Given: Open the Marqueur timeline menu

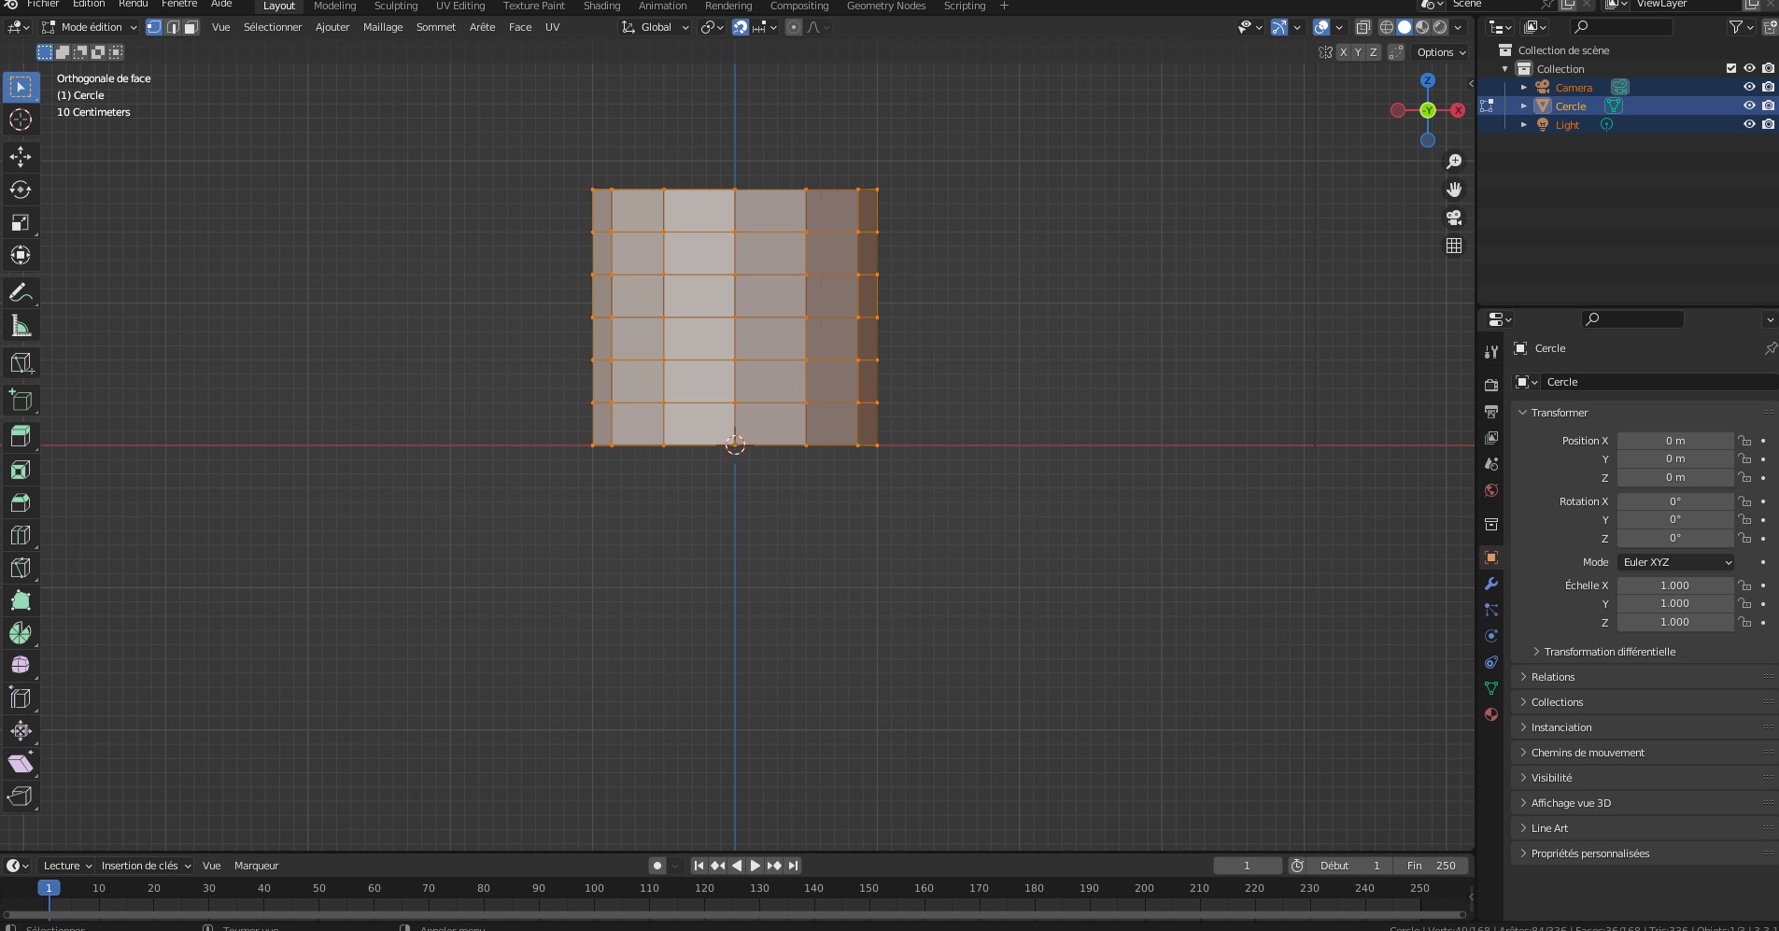Looking at the screenshot, I should [257, 866].
